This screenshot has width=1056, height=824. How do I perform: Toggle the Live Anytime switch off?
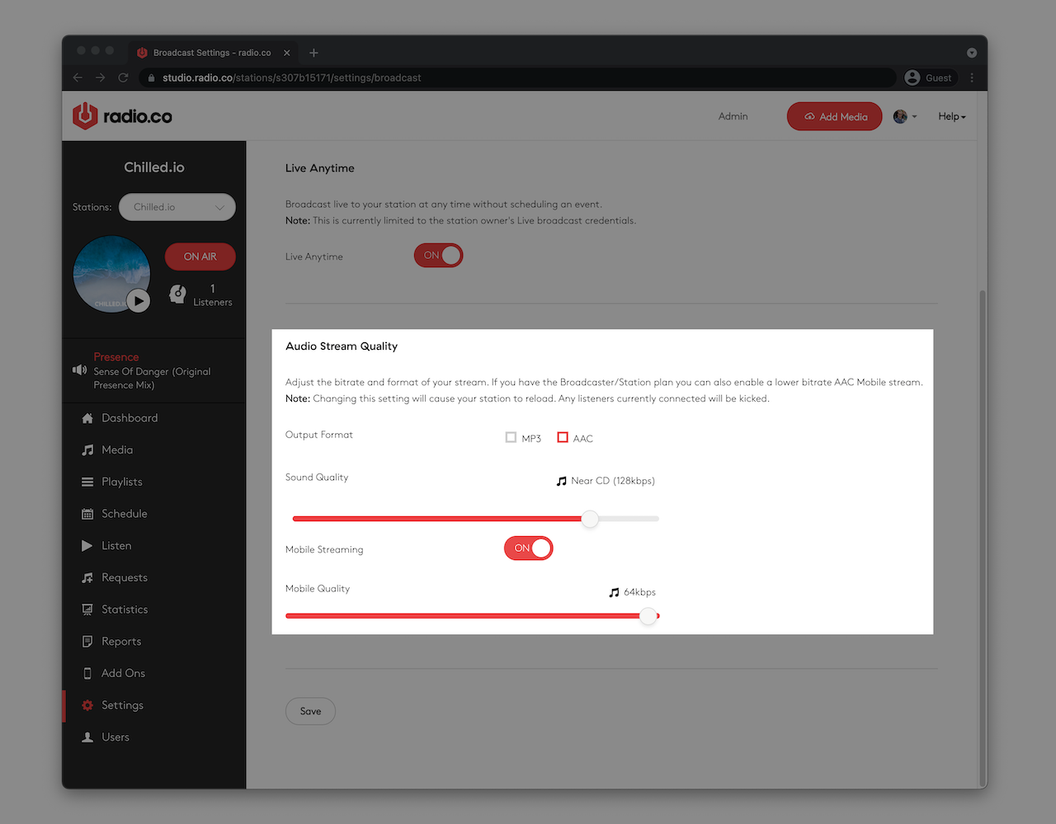438,256
